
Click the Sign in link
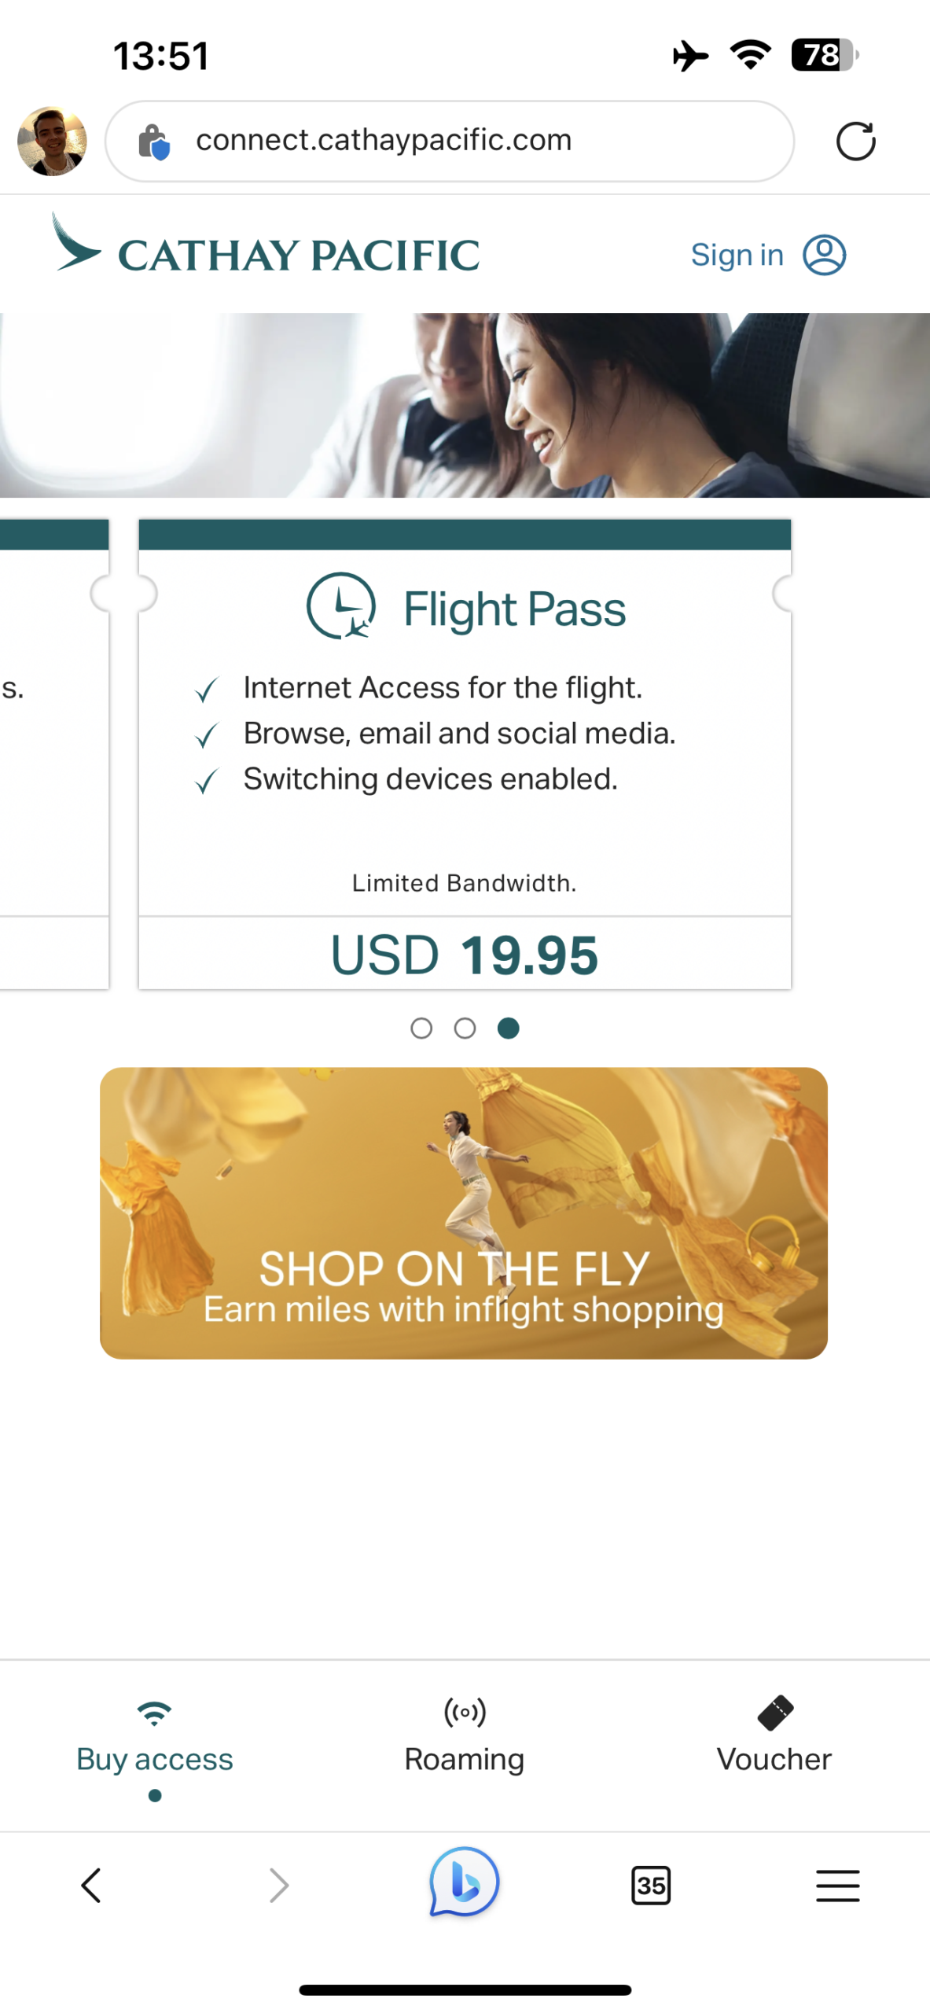(737, 255)
